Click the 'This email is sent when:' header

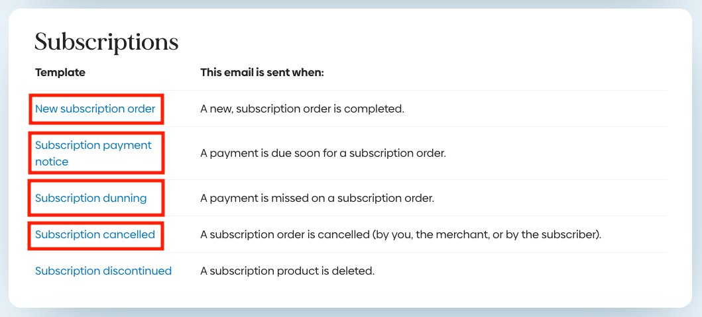262,72
